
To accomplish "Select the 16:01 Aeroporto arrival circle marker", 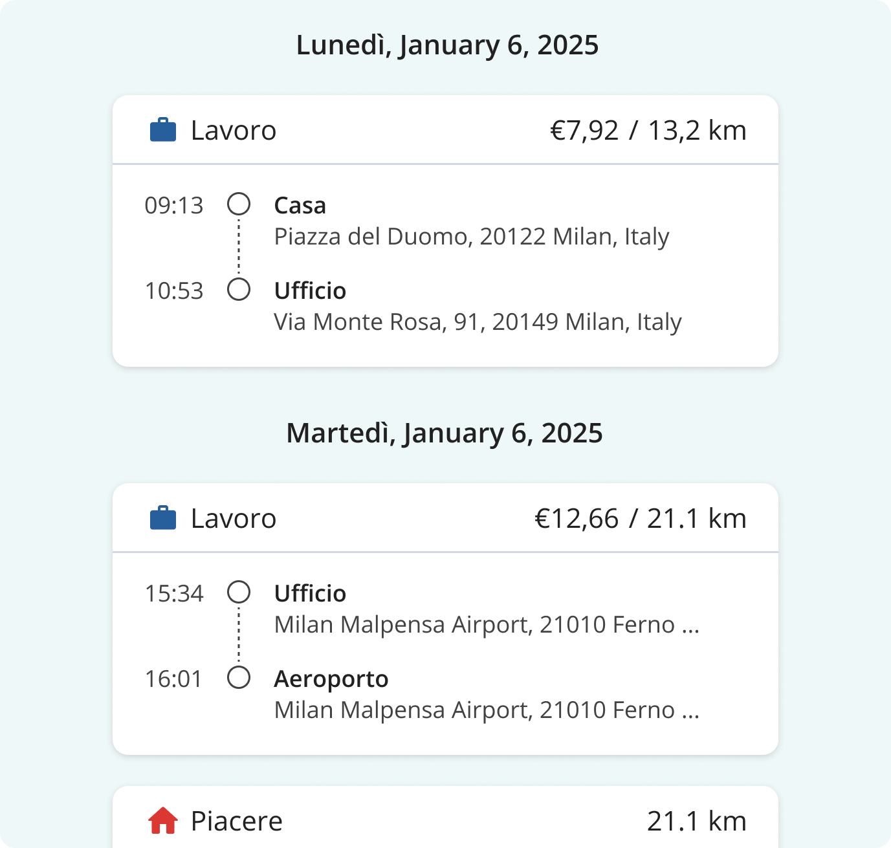I will [239, 678].
